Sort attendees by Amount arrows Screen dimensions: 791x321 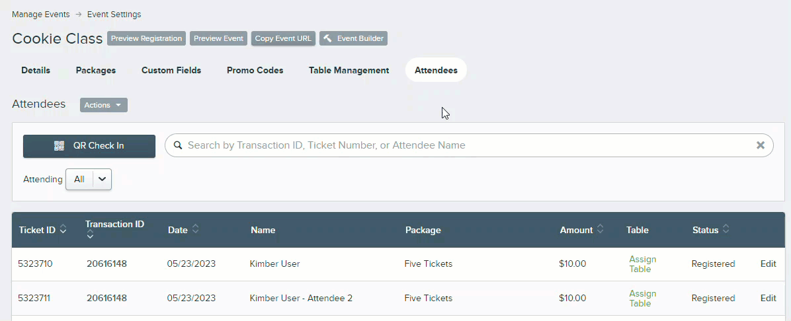601,229
